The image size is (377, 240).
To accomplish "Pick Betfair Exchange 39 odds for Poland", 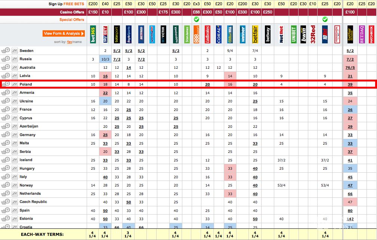I will click(x=350, y=84).
